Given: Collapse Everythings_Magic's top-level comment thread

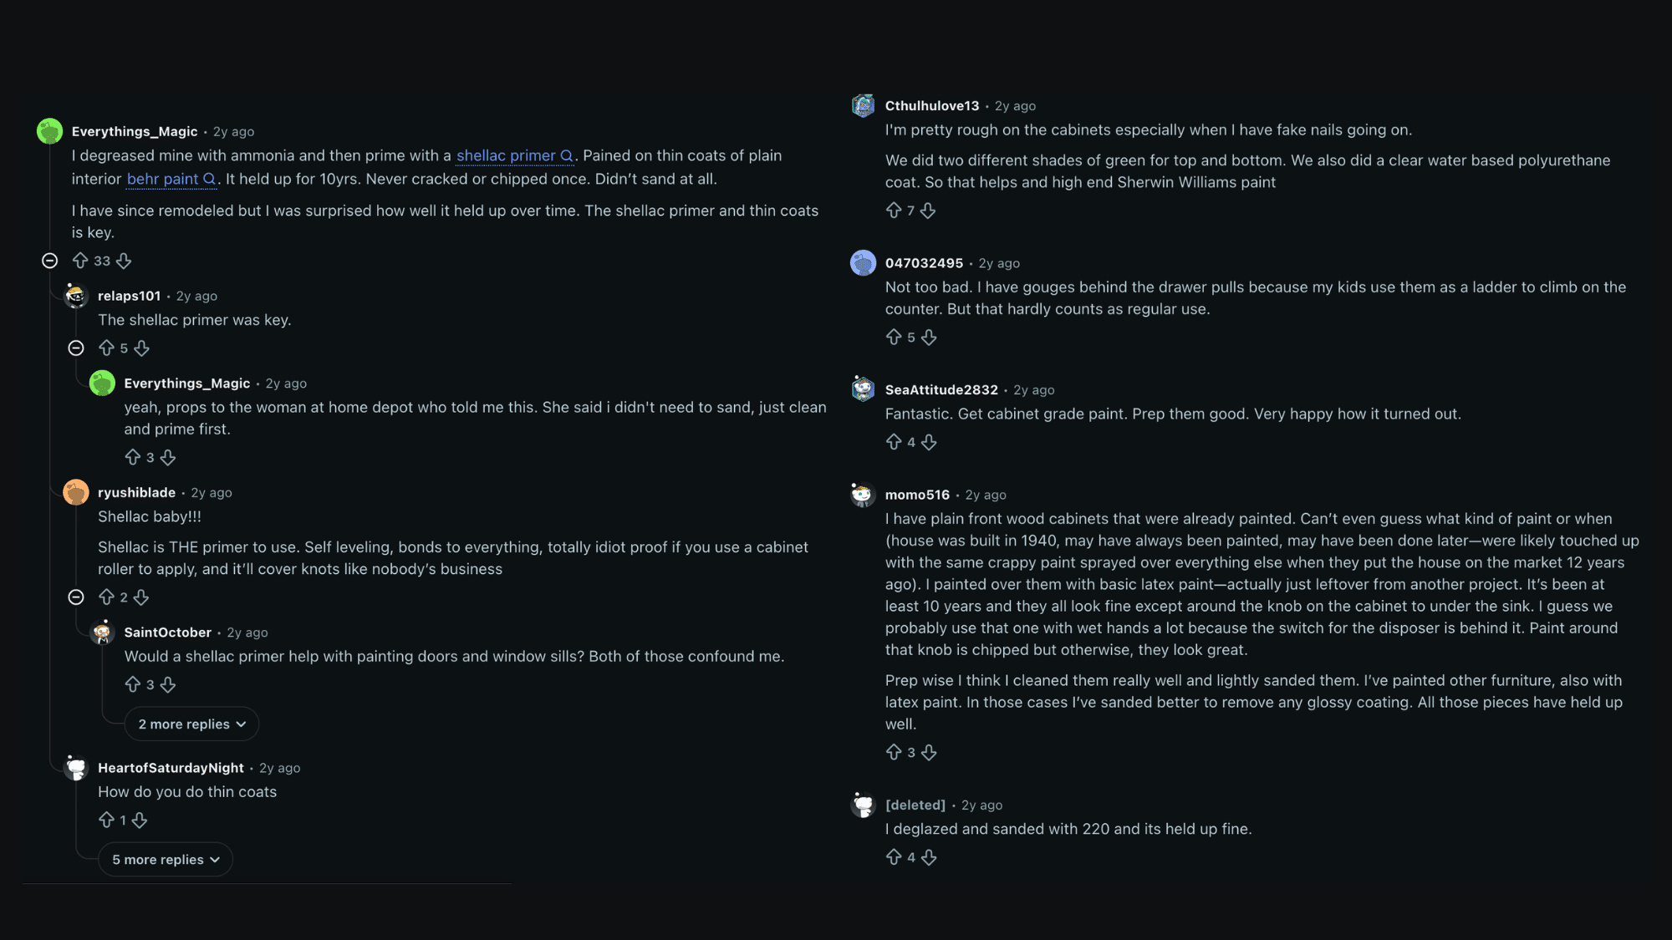Looking at the screenshot, I should pyautogui.click(x=50, y=261).
